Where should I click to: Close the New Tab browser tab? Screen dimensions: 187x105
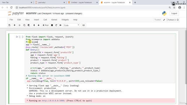pos(31,3)
